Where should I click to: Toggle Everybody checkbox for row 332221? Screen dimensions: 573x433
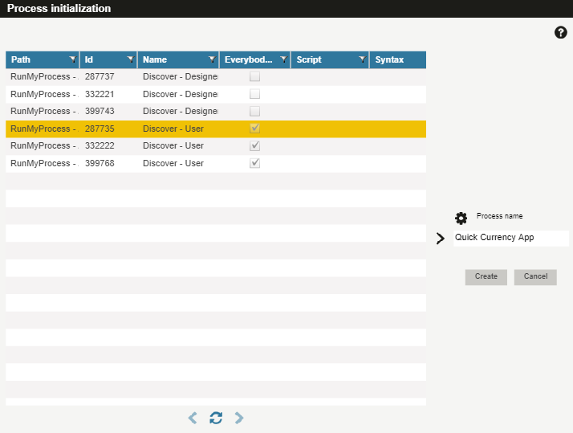coord(254,94)
